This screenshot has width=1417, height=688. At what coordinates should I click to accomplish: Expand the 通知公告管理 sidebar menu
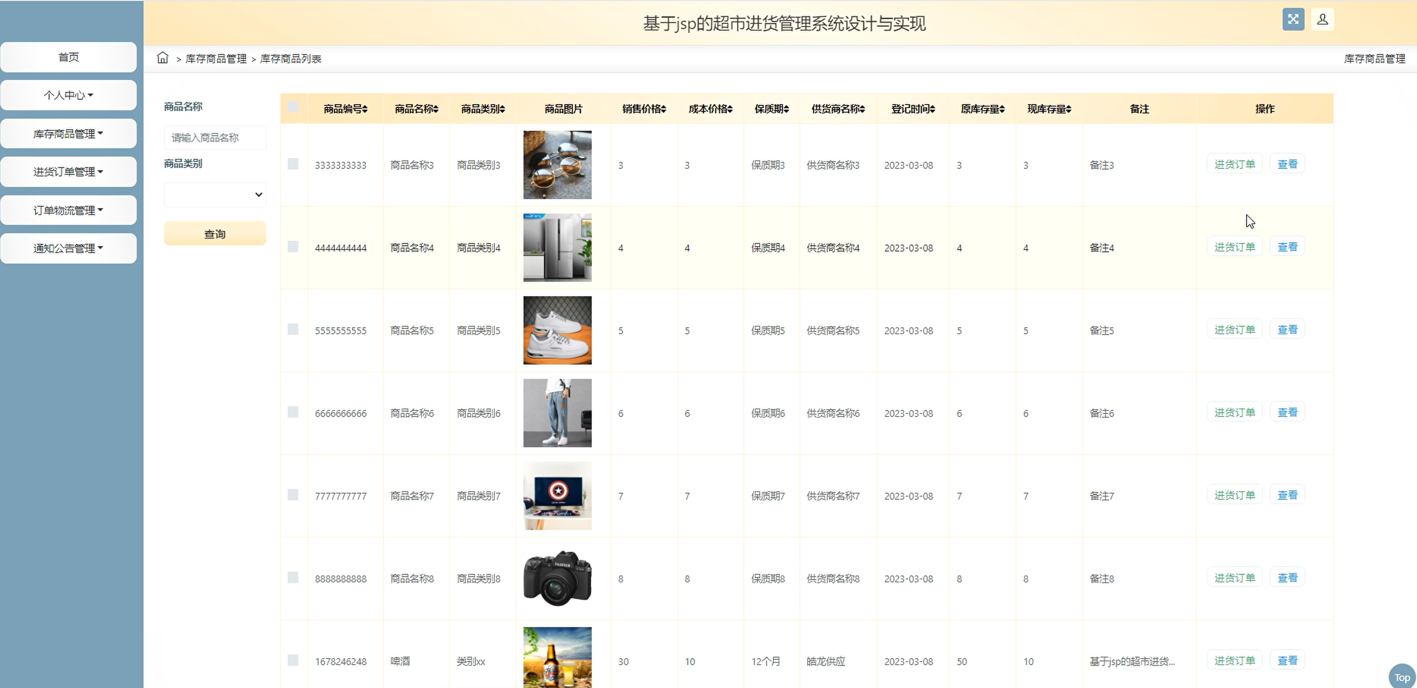pyautogui.click(x=68, y=248)
